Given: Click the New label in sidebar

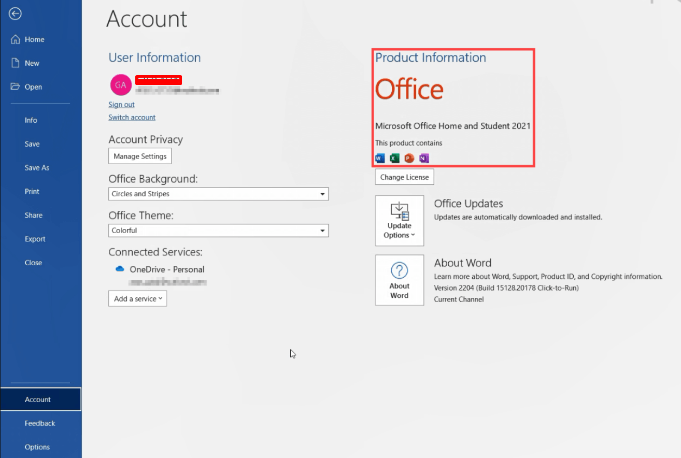Looking at the screenshot, I should 32,63.
